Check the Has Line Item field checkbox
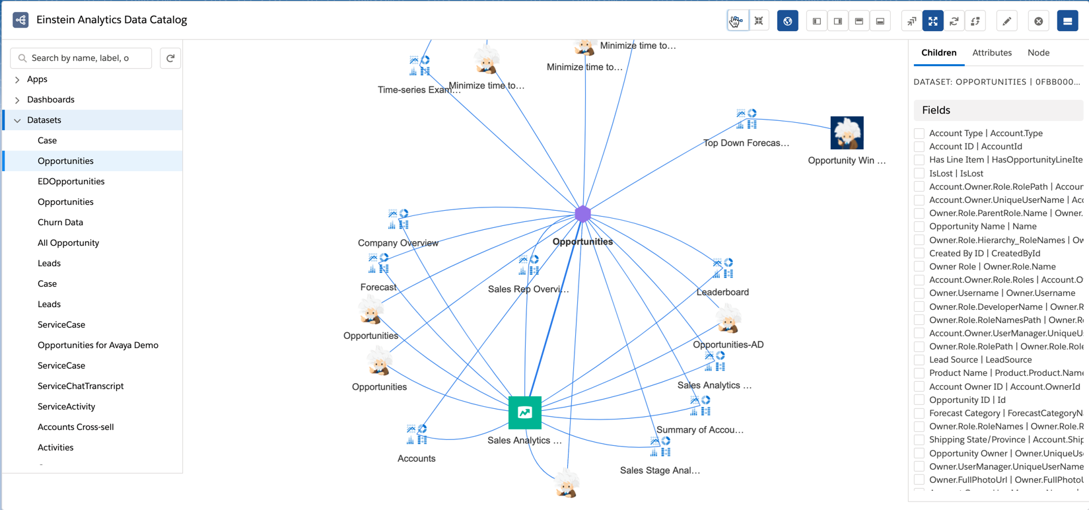 click(x=919, y=160)
